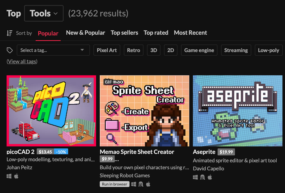Open the Tools category dropdown
Image resolution: width=285 pixels, height=193 pixels.
click(44, 13)
